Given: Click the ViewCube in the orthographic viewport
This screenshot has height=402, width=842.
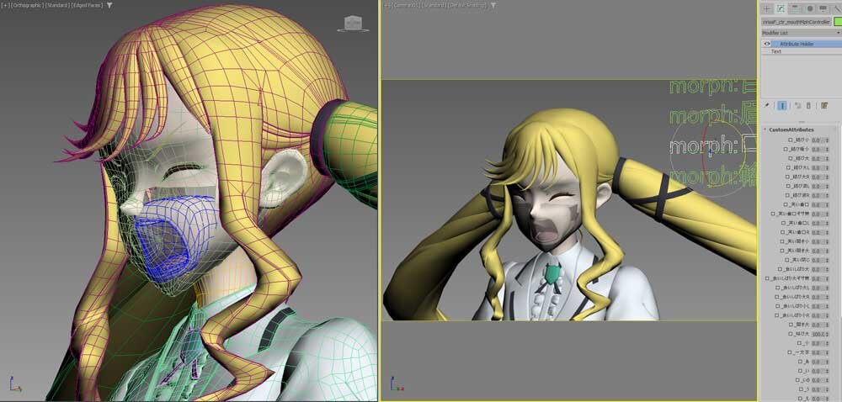Looking at the screenshot, I should click(x=354, y=23).
